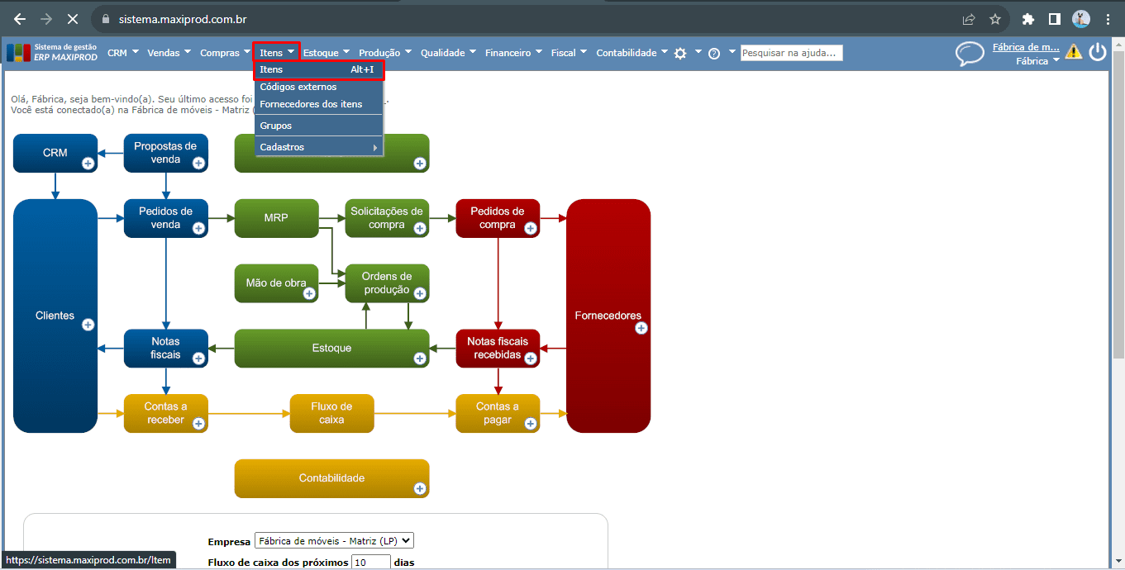This screenshot has height=570, width=1125.
Task: Click the help question mark icon
Action: tap(714, 53)
